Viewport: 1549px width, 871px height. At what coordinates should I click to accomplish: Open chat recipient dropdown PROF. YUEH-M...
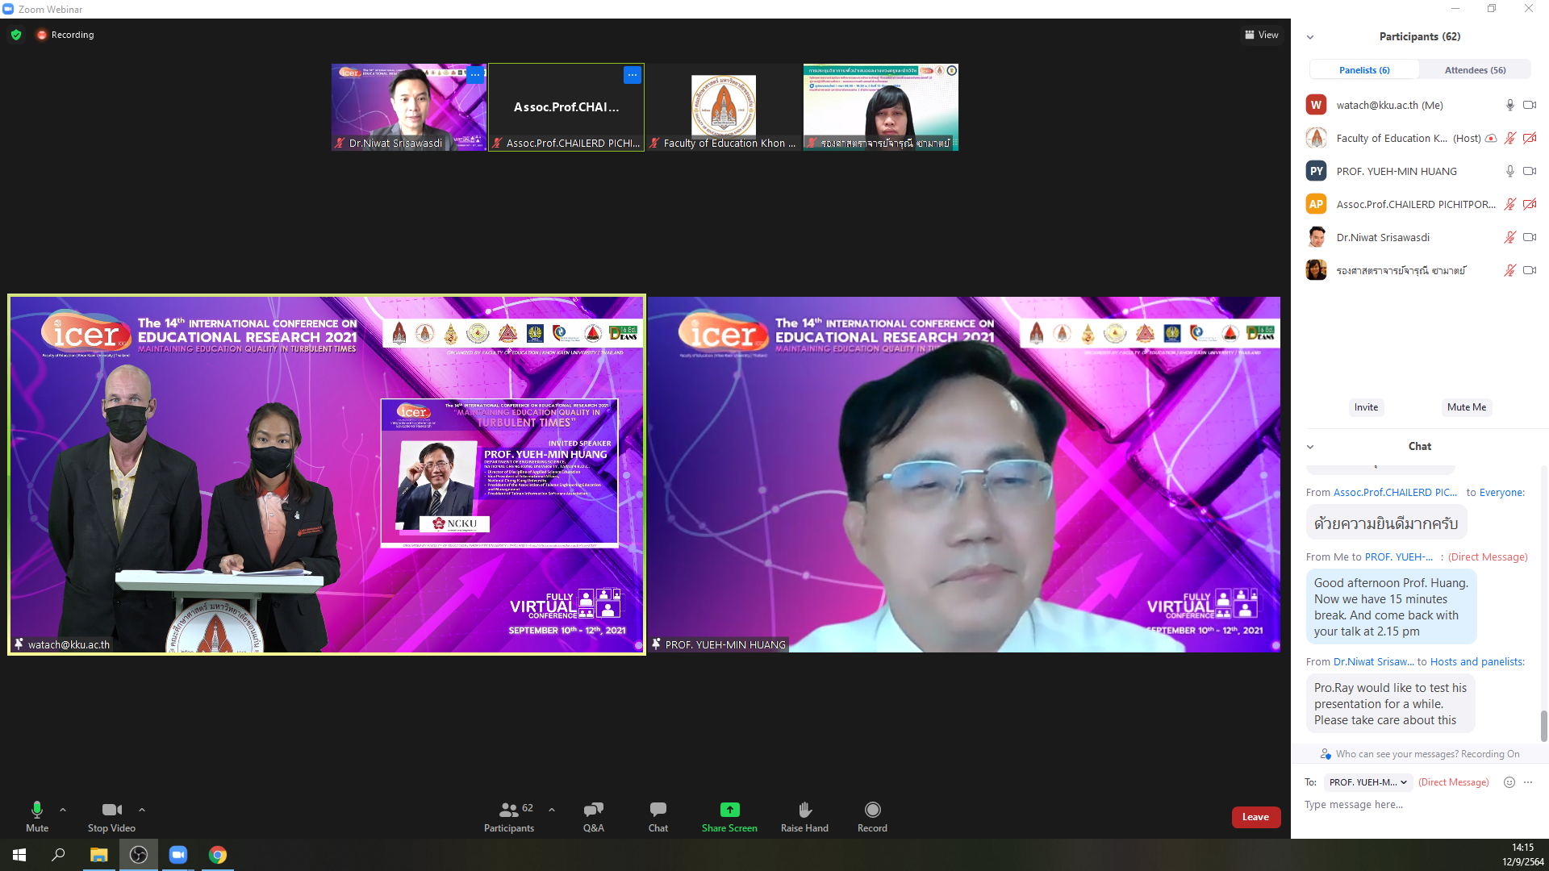(1368, 782)
